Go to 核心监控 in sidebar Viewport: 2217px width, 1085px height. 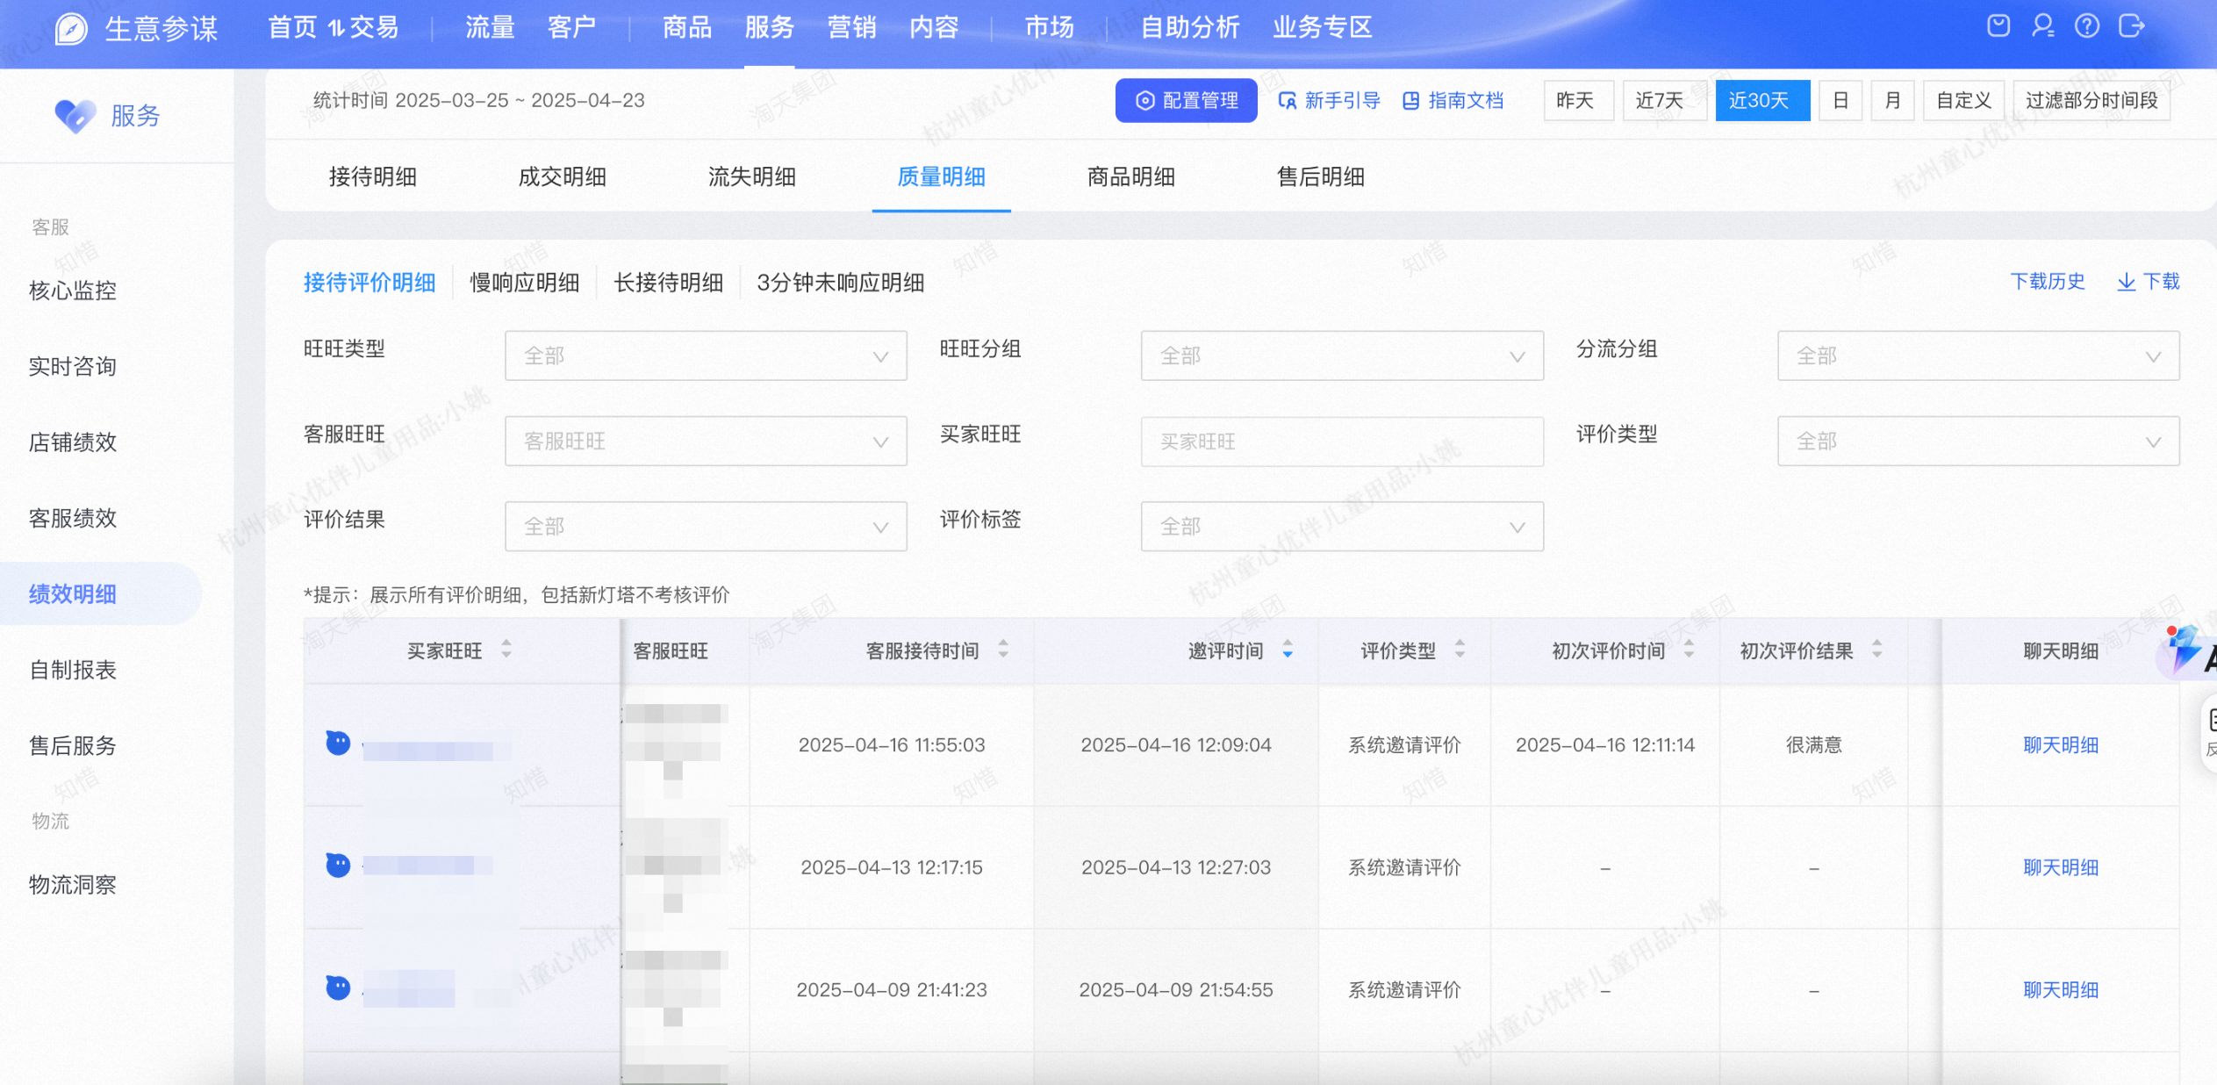(x=73, y=291)
